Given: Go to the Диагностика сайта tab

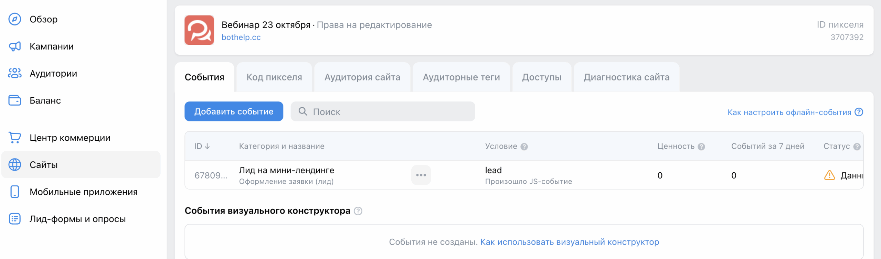Looking at the screenshot, I should (626, 77).
